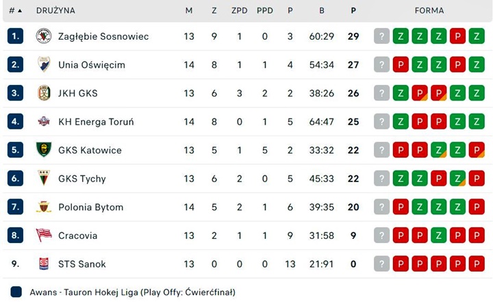Click the GKS Katowice team logo
This screenshot has height=302, width=493.
pyautogui.click(x=44, y=150)
